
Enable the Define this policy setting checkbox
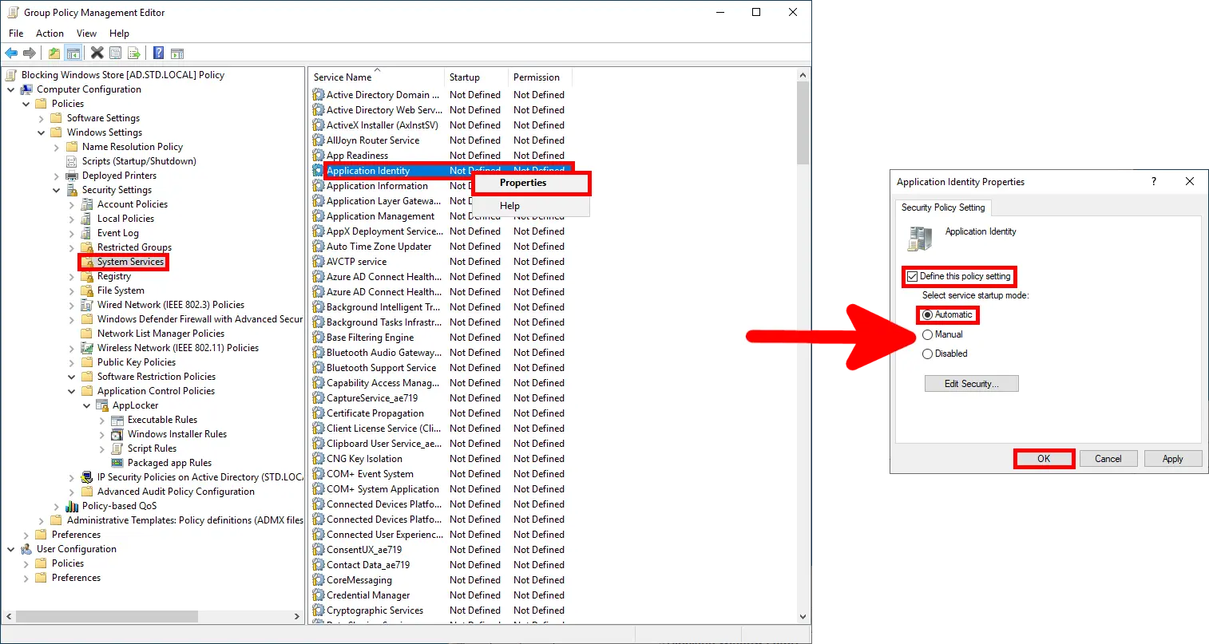point(913,277)
